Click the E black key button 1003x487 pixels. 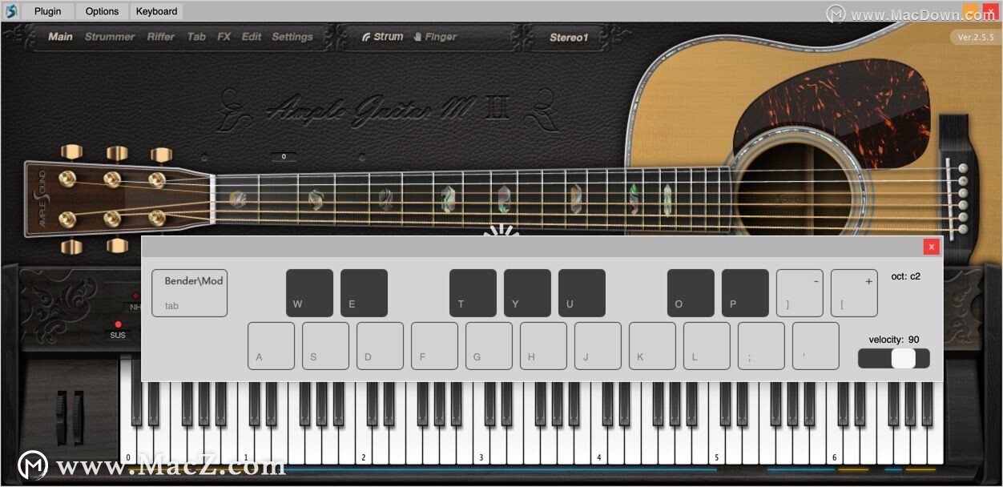coord(364,293)
